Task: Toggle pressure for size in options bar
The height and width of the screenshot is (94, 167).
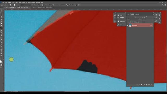Action: coord(76,5)
